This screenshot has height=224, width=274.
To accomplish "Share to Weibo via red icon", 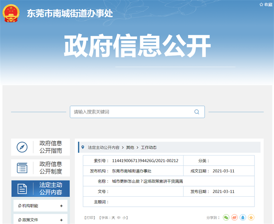I will (x=234, y=217).
